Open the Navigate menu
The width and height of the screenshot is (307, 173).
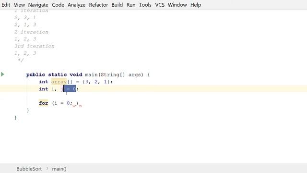38,5
